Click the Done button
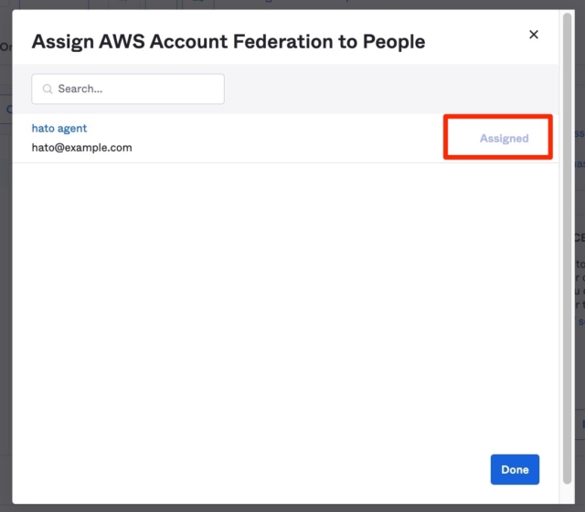This screenshot has height=512, width=585. tap(515, 469)
